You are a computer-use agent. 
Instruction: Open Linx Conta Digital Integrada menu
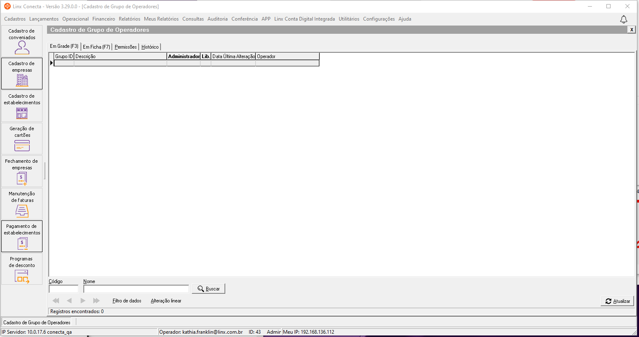(304, 19)
